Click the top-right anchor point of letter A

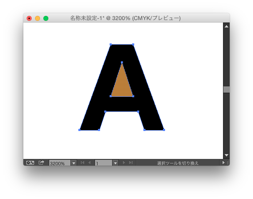[x=133, y=44]
